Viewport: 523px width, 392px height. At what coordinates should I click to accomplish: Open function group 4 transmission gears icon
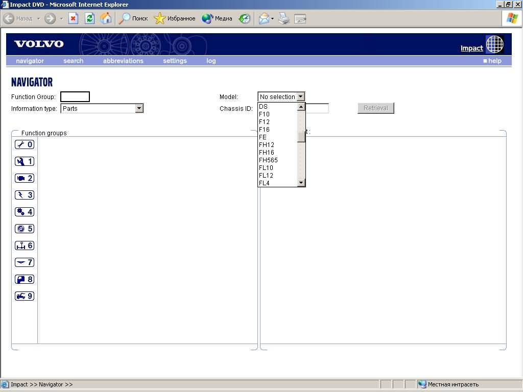tap(25, 212)
